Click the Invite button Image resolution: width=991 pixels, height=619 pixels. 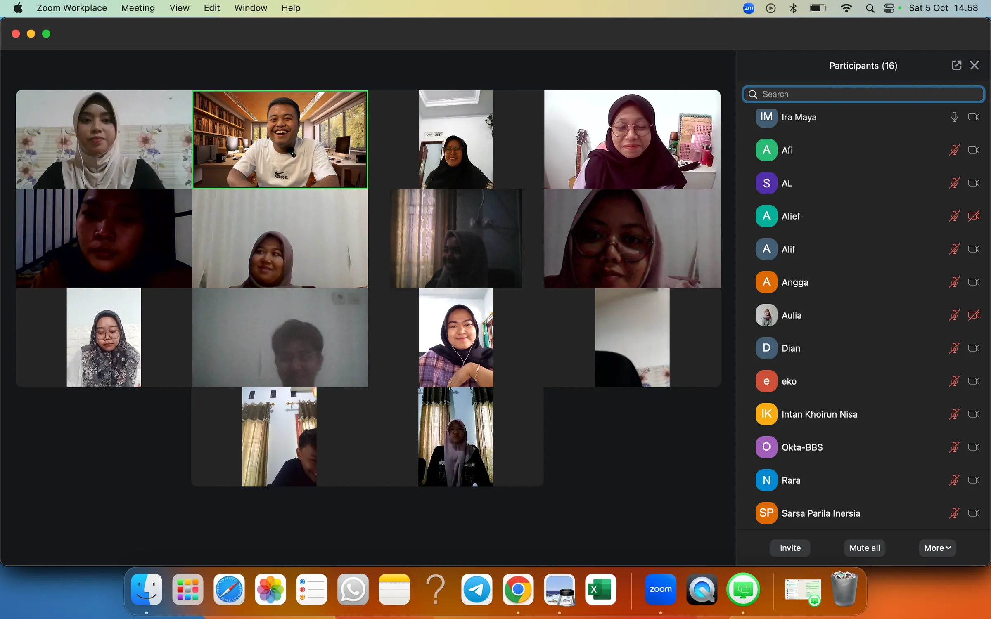click(x=790, y=548)
